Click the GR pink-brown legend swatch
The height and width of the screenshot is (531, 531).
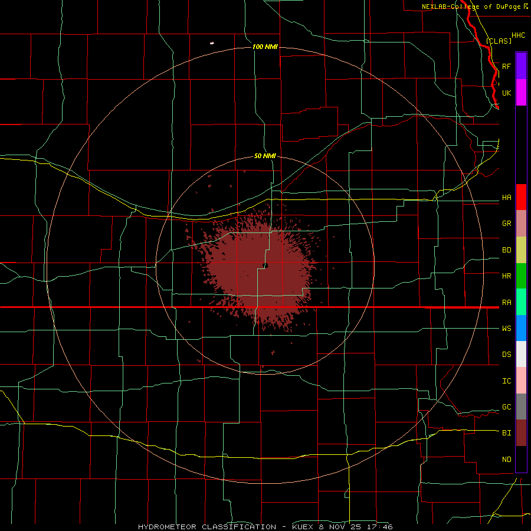[x=521, y=224]
